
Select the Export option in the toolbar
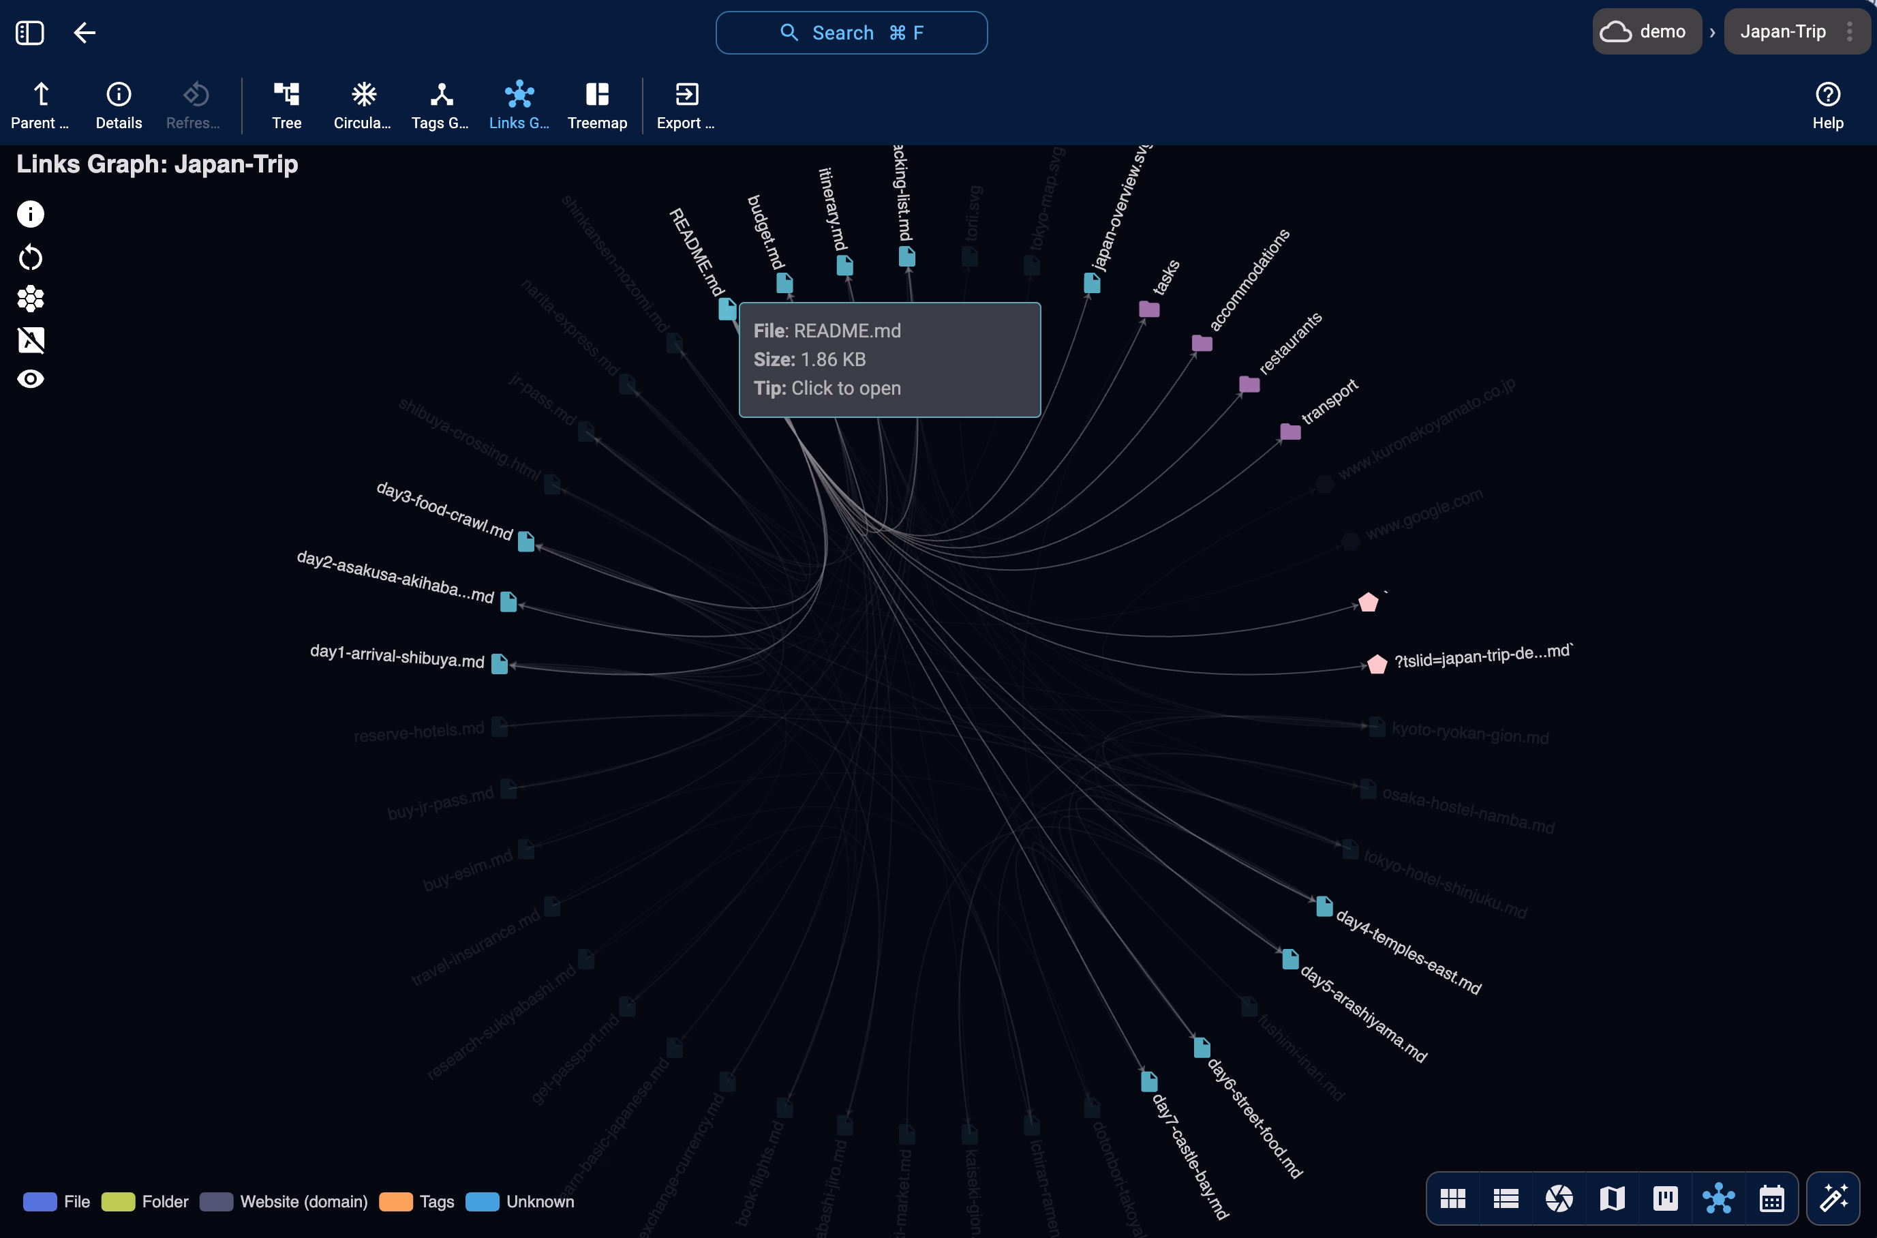point(684,104)
